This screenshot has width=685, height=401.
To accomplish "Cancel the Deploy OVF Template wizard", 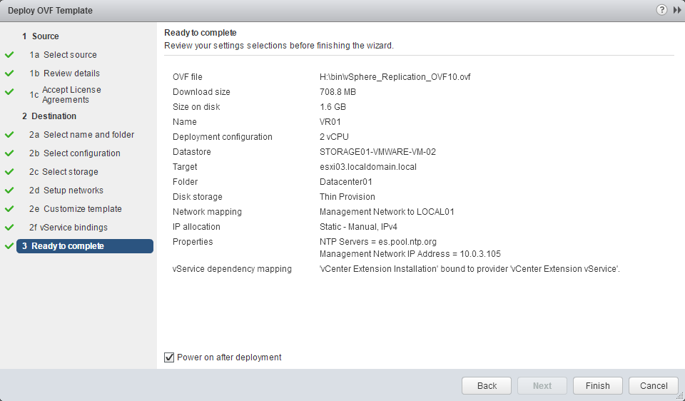I will [654, 386].
